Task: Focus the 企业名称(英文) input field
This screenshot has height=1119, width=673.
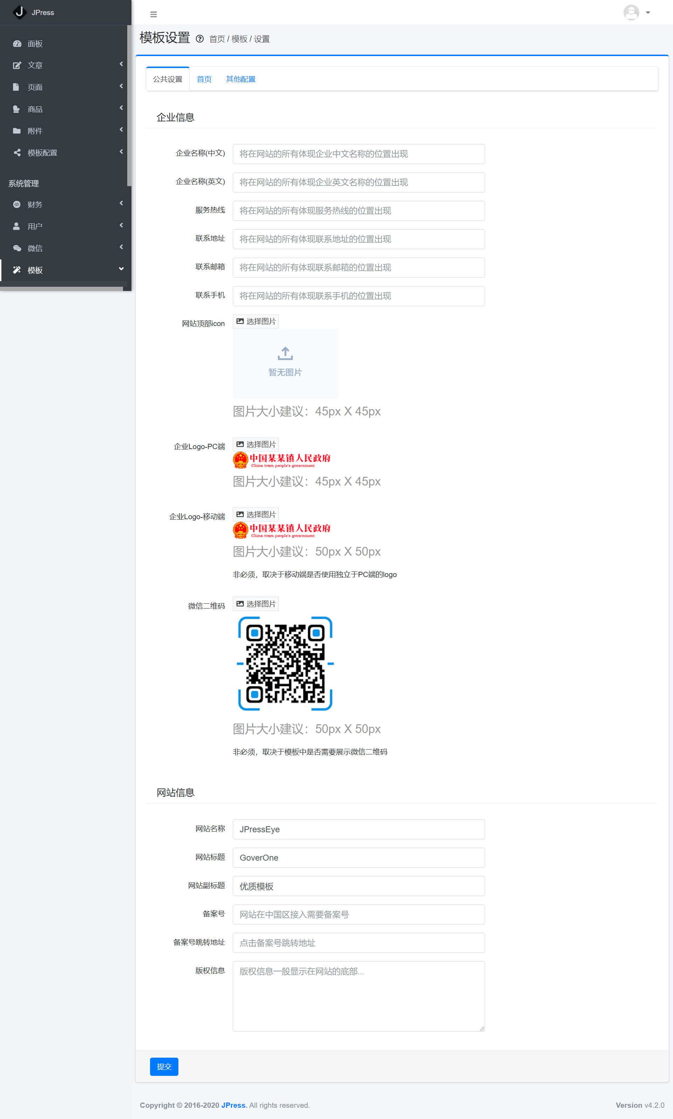Action: [359, 182]
